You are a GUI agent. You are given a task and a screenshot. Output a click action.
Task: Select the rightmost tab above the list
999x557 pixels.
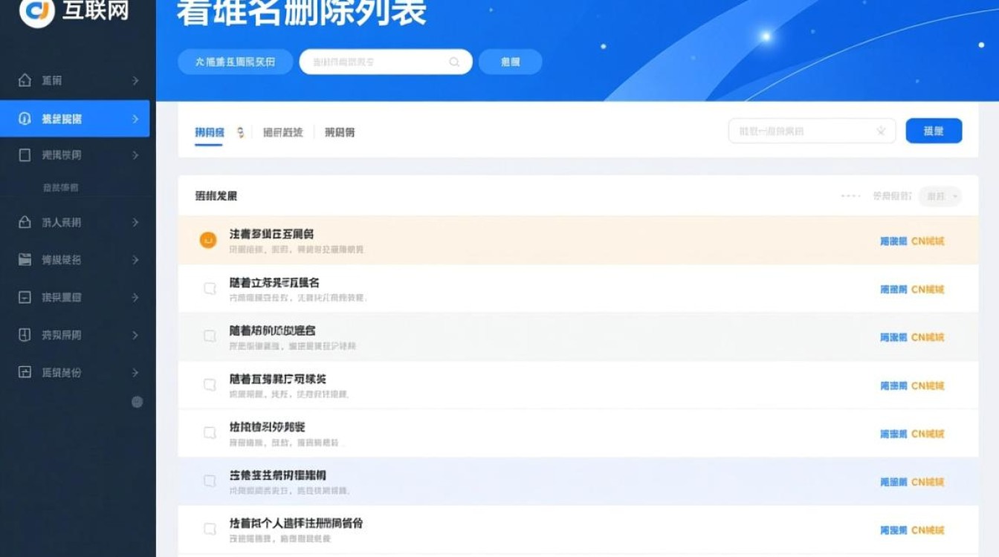click(341, 131)
